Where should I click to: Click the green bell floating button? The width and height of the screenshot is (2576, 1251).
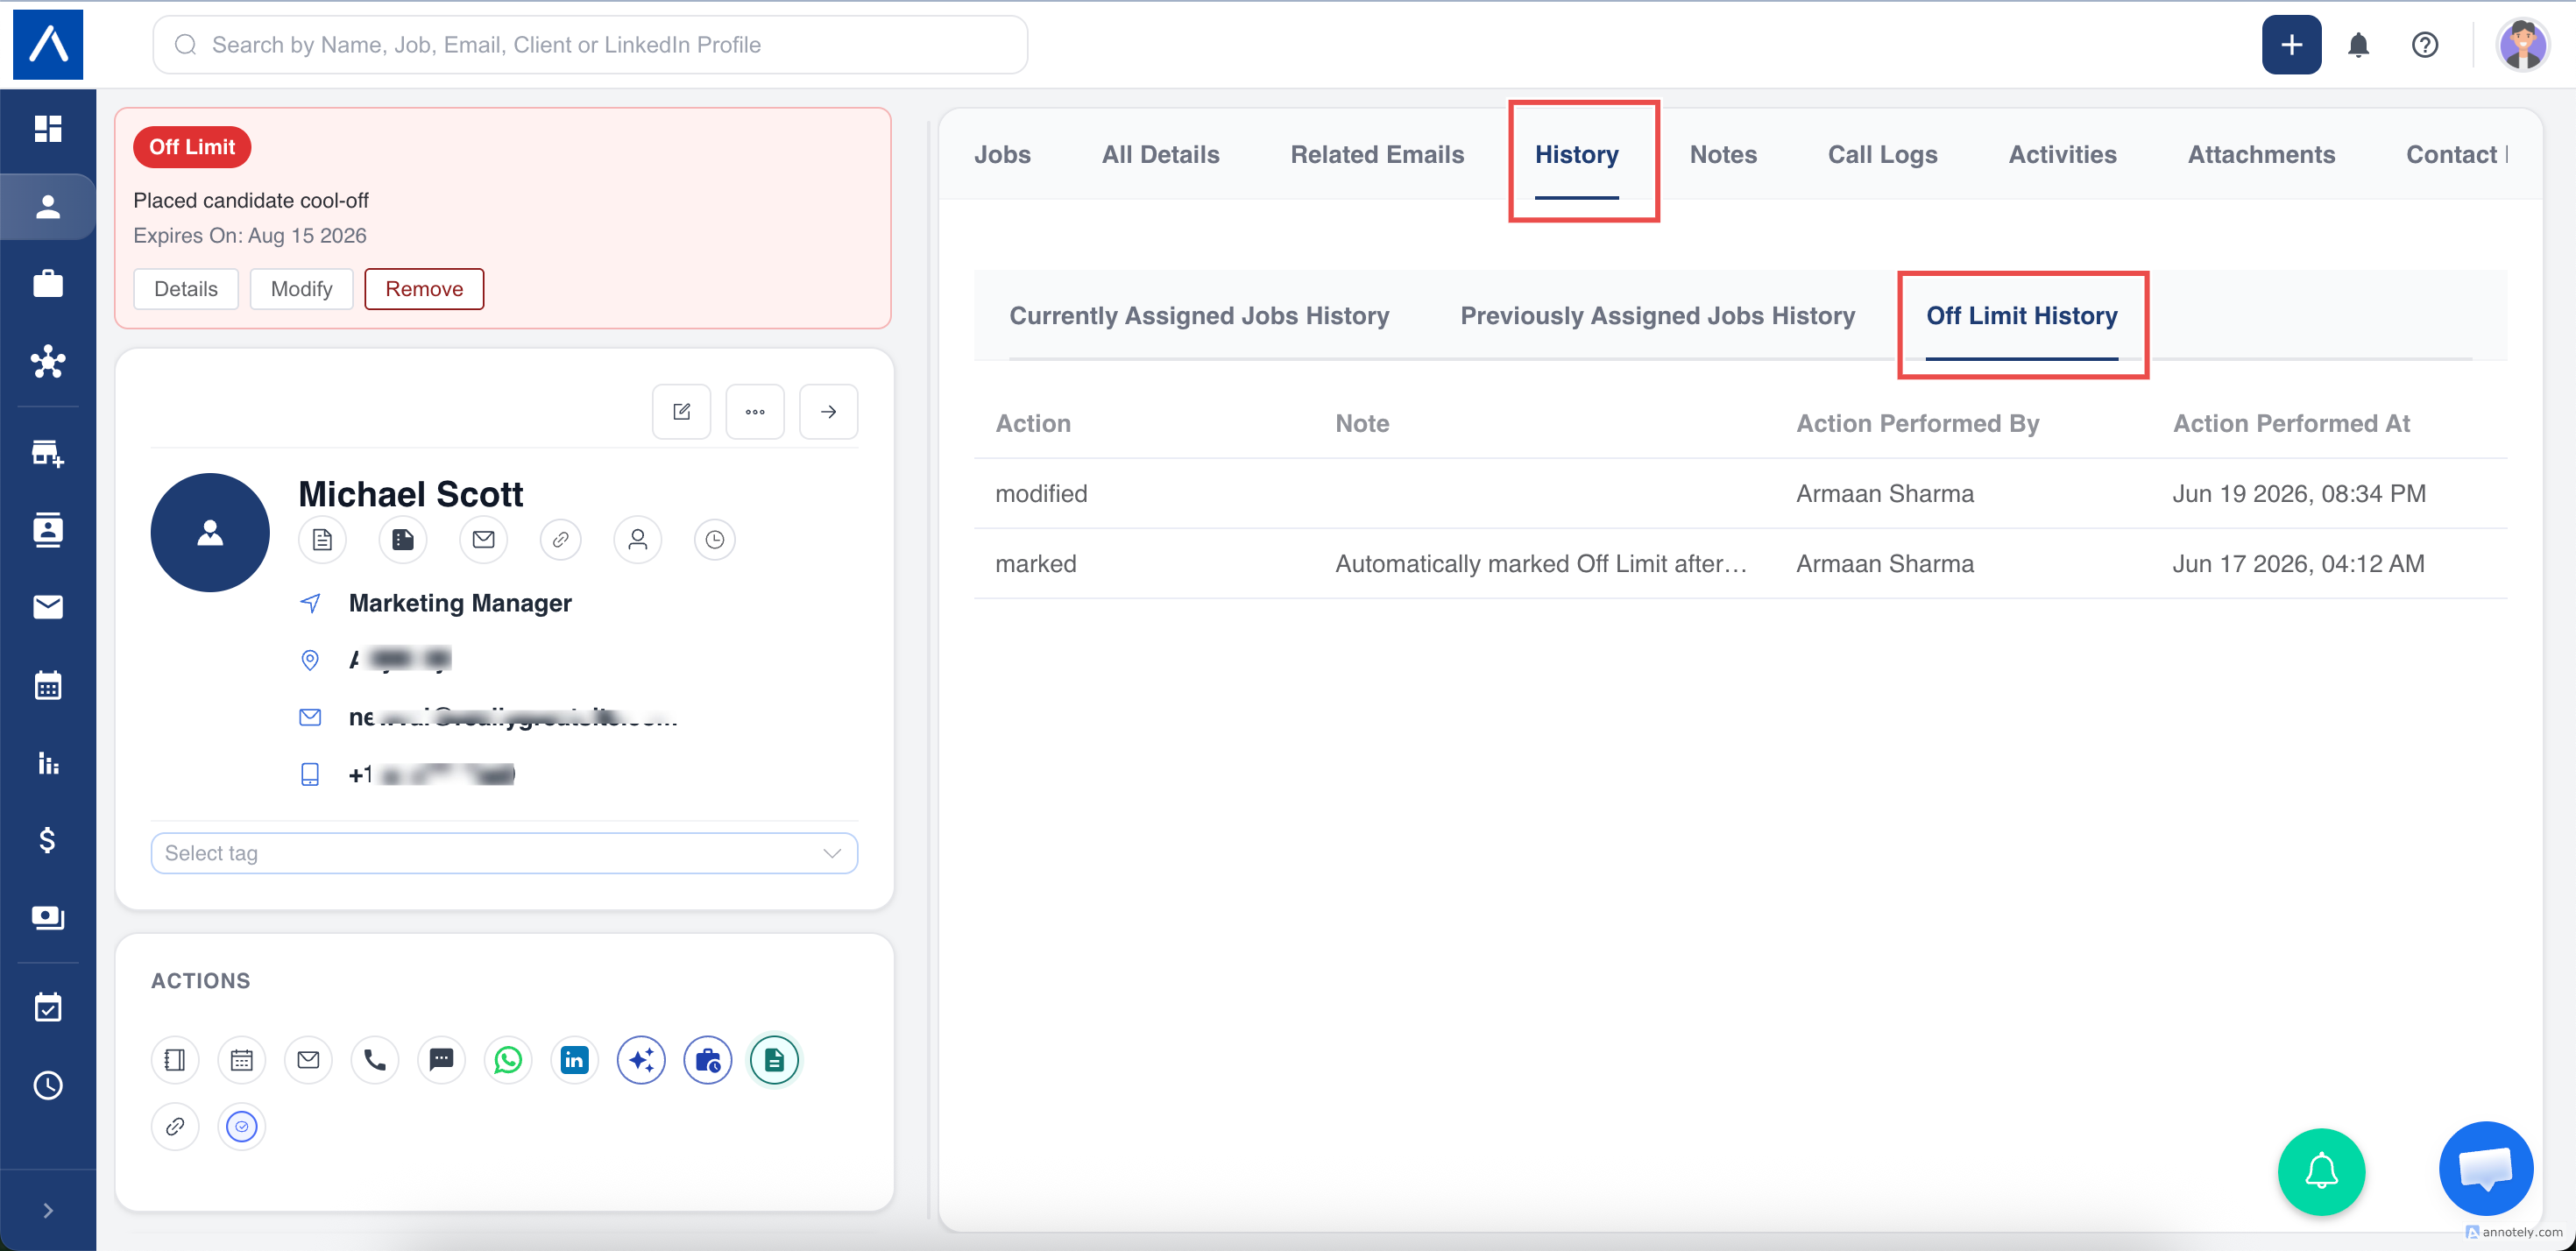click(2321, 1171)
